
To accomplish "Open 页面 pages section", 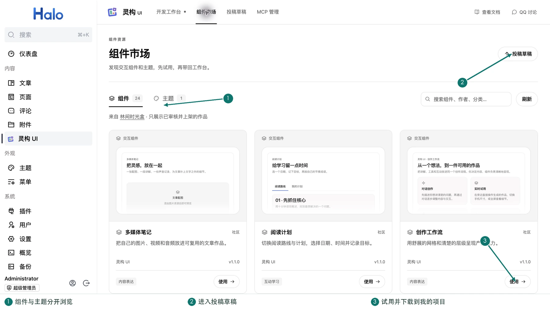I will (x=48, y=97).
